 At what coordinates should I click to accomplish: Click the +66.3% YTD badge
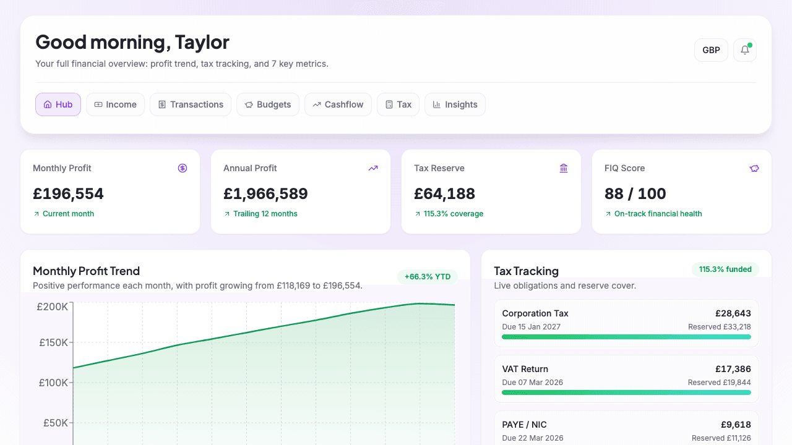tap(427, 276)
